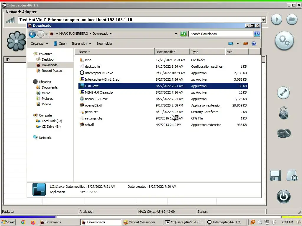Click the New folder button
Screen dimensions: 302x226
pos(105,44)
